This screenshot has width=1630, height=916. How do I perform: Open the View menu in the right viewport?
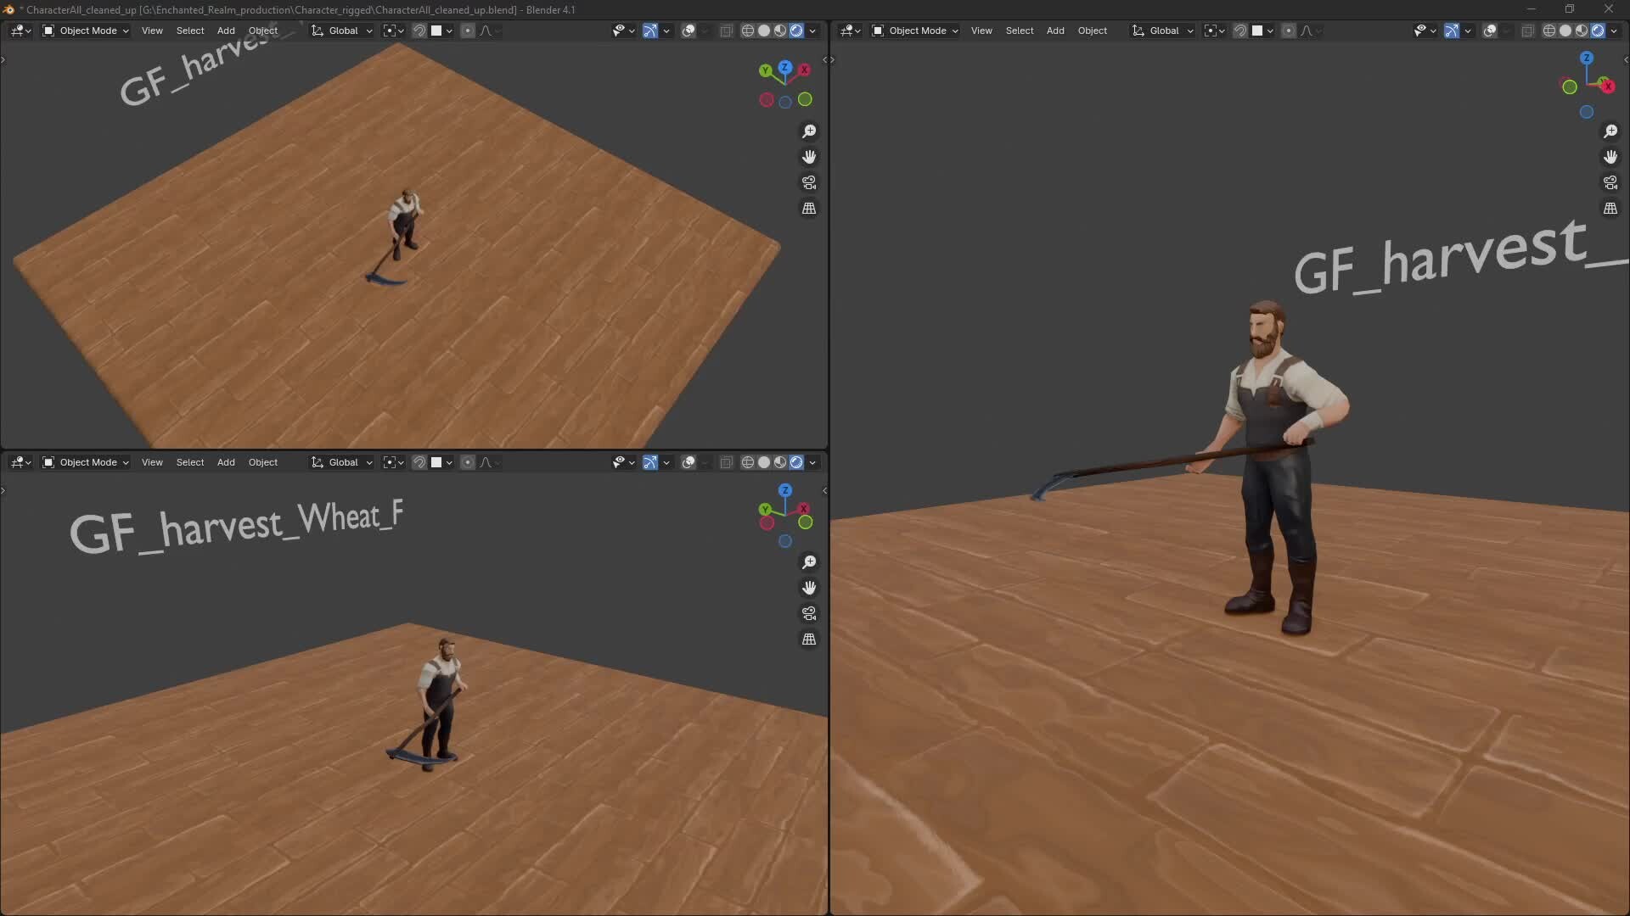pyautogui.click(x=982, y=31)
